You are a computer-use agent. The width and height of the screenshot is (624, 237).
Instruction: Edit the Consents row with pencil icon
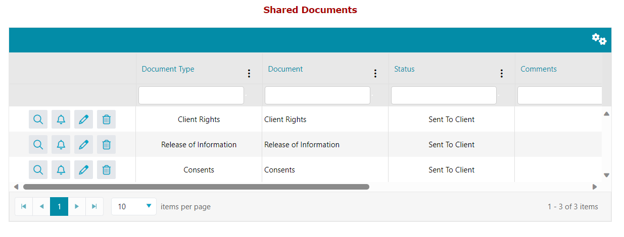[x=84, y=170]
